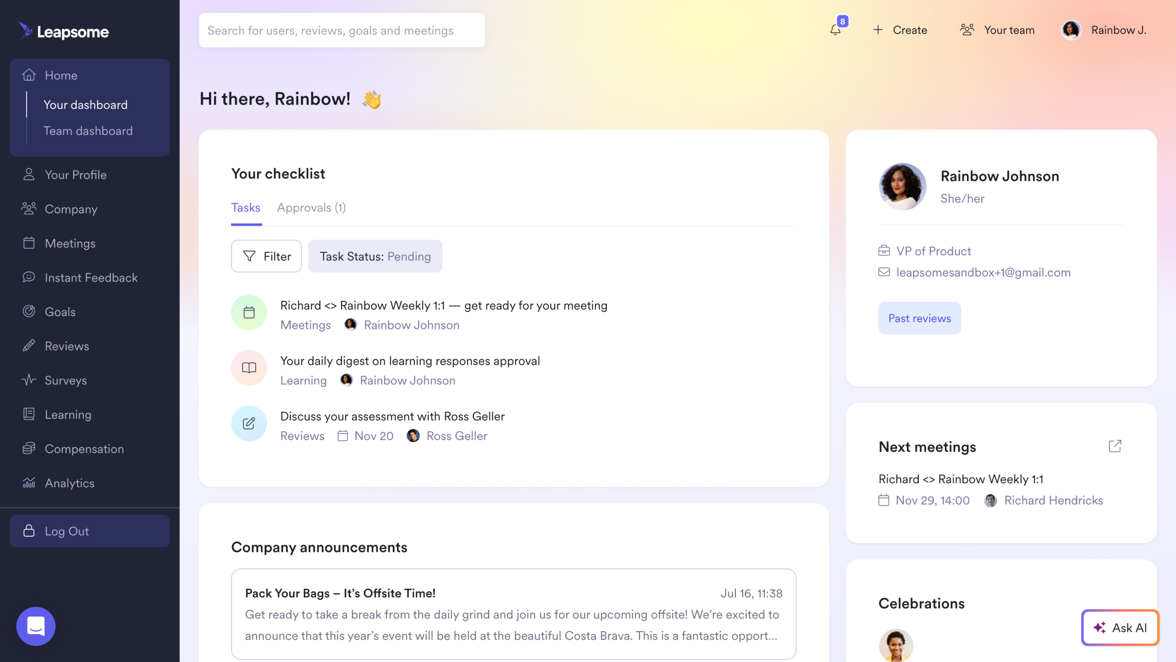Click the edit icon for assessment task
Viewport: 1176px width, 662px height.
pyautogui.click(x=249, y=423)
